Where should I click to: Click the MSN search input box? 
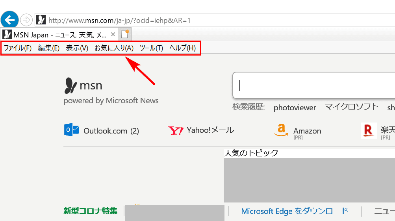(313, 85)
